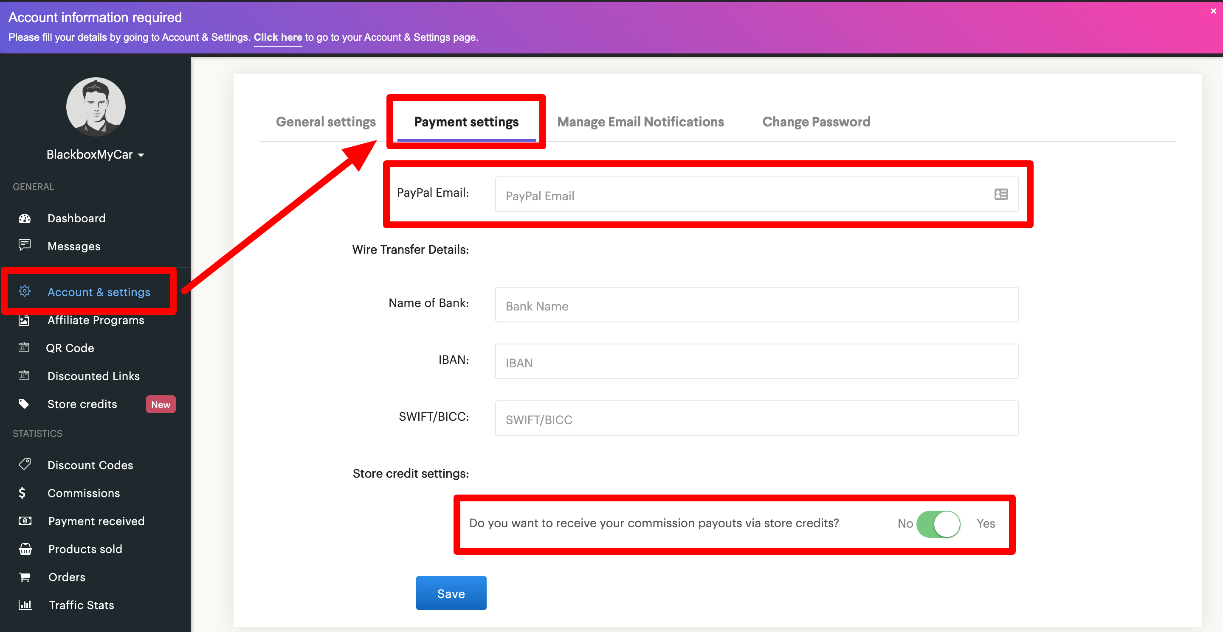Click the Yes label beside the toggle

pyautogui.click(x=986, y=523)
